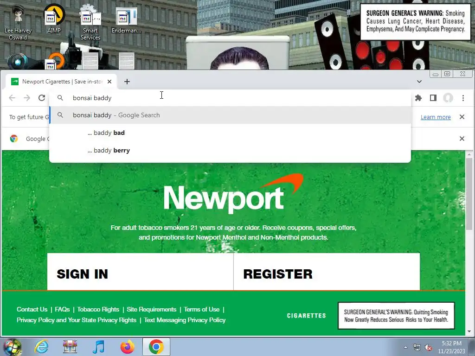
Task: Open the Terms of Use link
Action: 201,309
